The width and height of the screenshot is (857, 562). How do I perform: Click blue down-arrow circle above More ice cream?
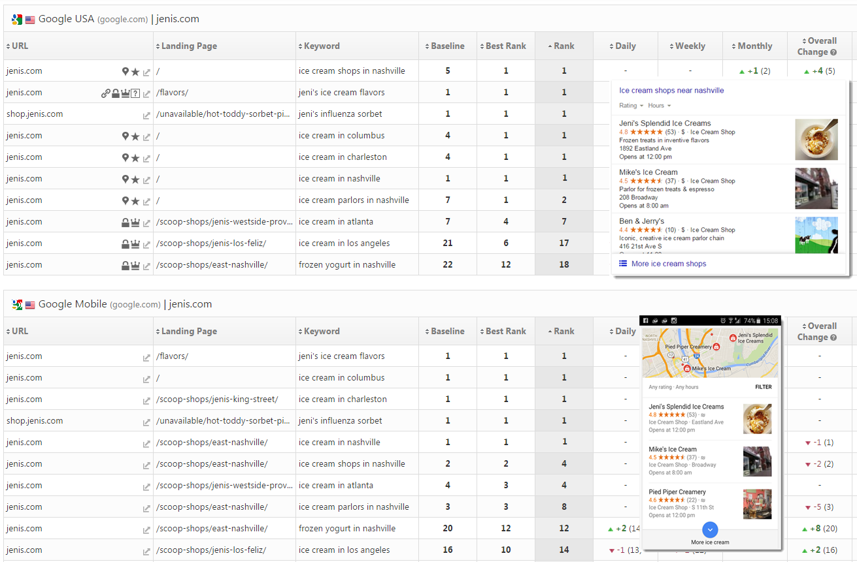[711, 530]
